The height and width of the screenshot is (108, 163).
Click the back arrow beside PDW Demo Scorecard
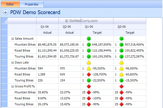point(6,12)
